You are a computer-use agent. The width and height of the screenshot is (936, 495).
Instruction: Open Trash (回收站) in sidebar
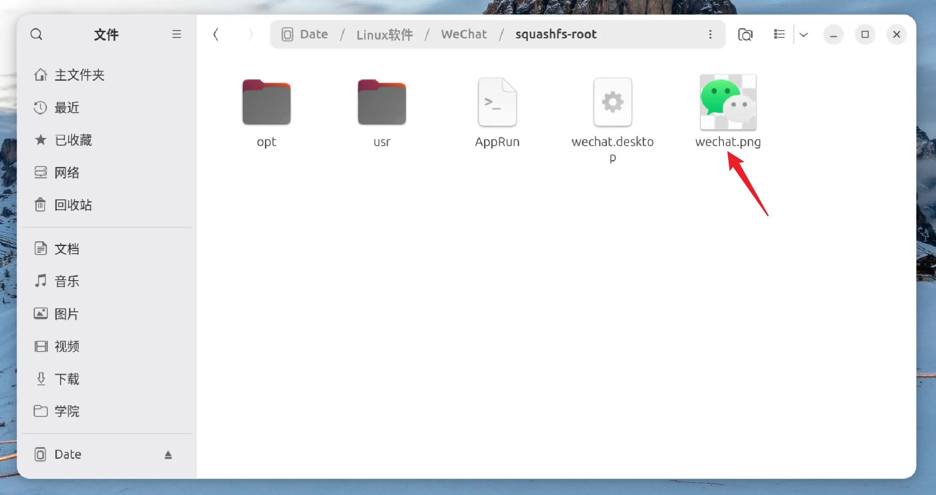[x=107, y=205]
